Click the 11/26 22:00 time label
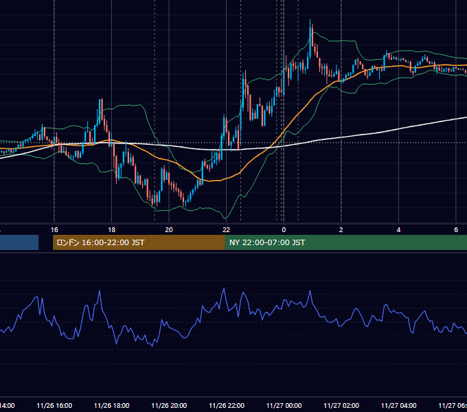The image size is (467, 412). [x=227, y=405]
